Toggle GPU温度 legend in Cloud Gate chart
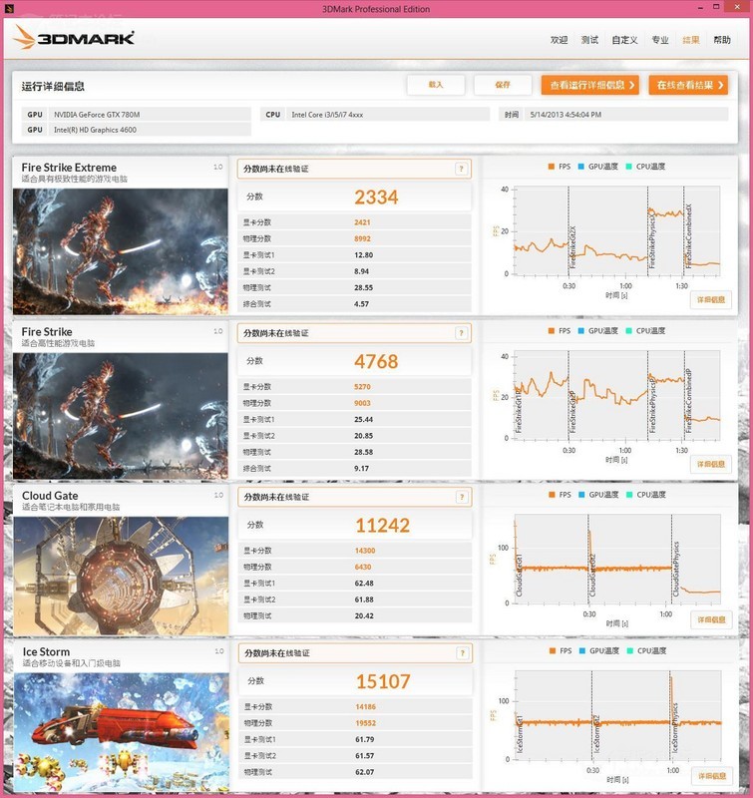This screenshot has width=753, height=798. tap(598, 495)
